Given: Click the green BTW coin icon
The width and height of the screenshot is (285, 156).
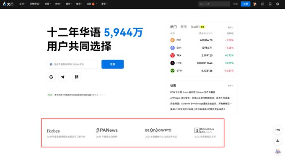Looking at the screenshot, I should [x=172, y=71].
